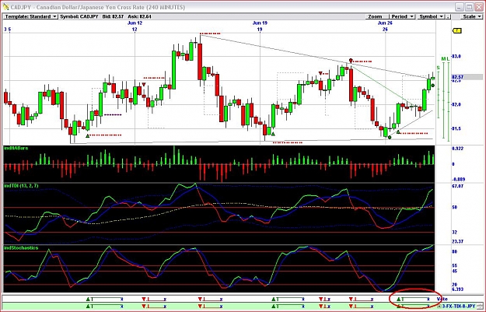Open the Template: Standard dropdown
The height and width of the screenshot is (312, 486).
tap(30, 16)
